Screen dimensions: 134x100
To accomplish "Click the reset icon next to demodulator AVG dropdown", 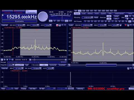I will pyautogui.click(x=121, y=25).
